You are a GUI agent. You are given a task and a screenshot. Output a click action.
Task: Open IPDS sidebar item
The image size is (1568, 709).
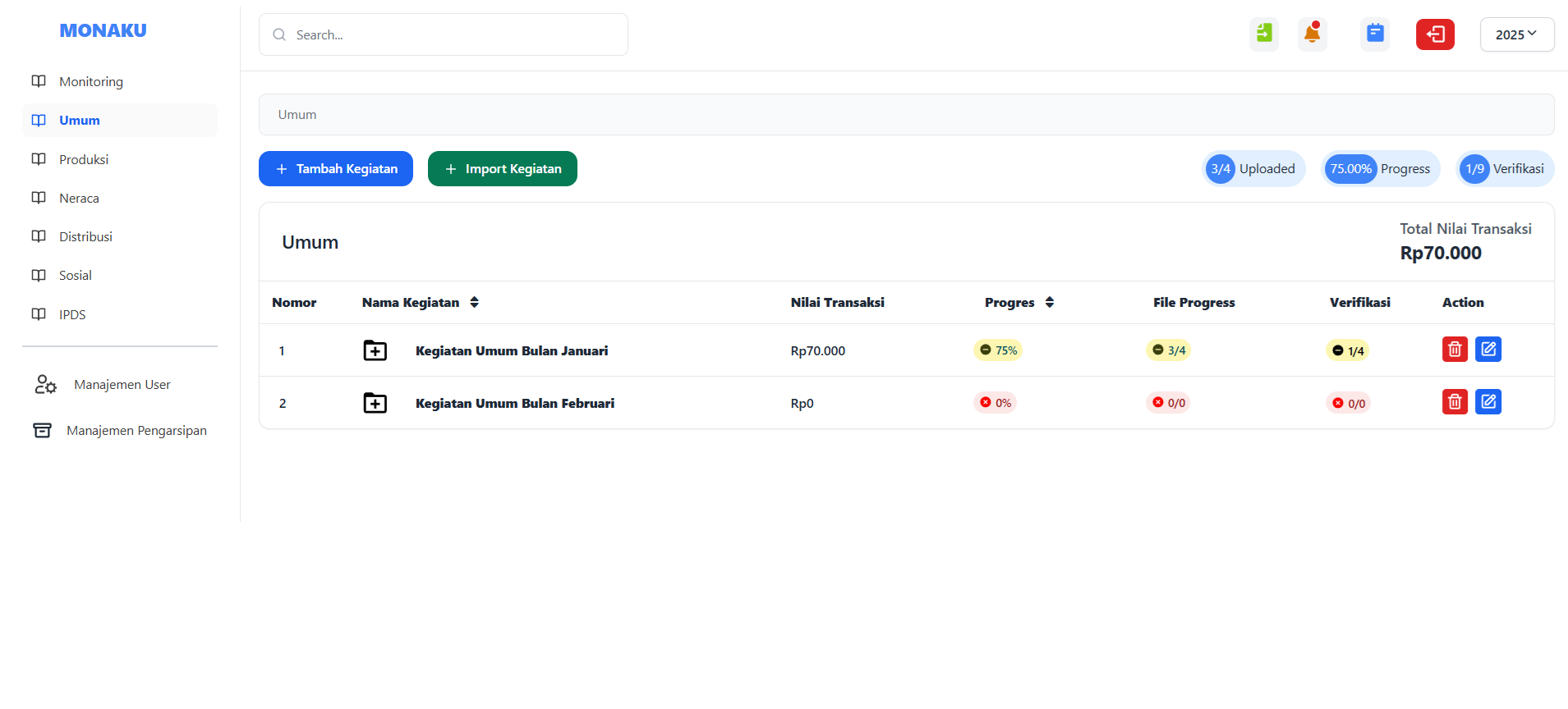pos(120,314)
